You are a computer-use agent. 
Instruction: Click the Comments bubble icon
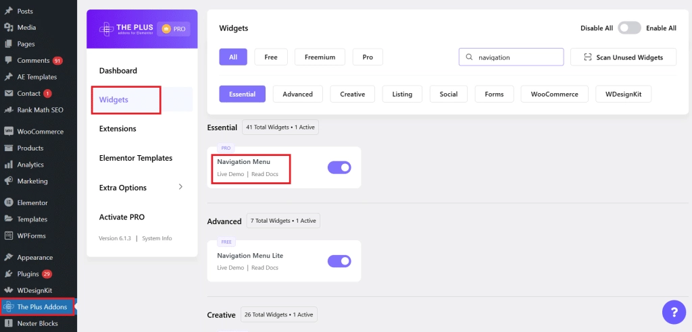coord(8,61)
